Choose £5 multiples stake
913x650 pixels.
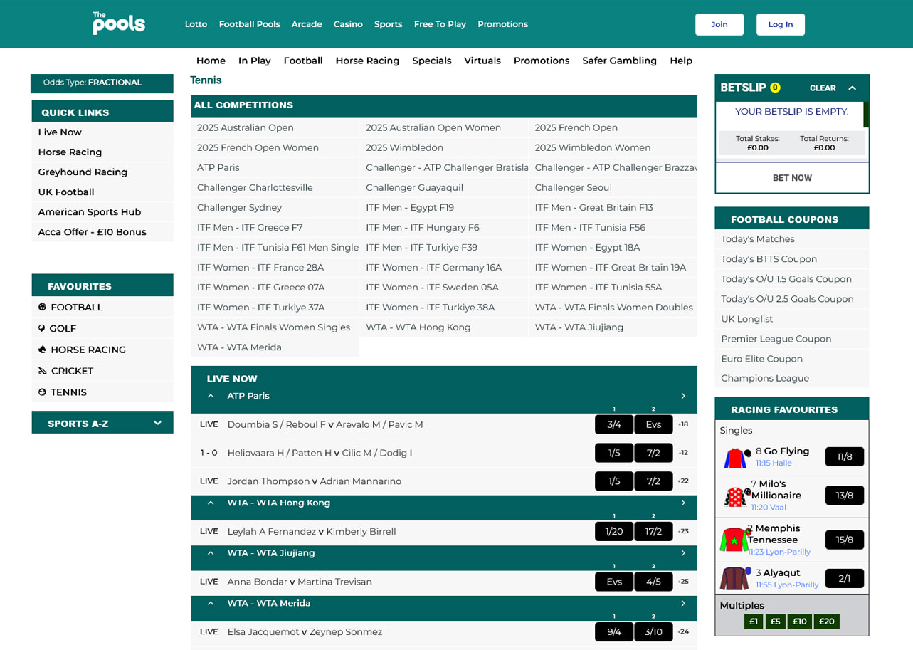click(x=776, y=622)
